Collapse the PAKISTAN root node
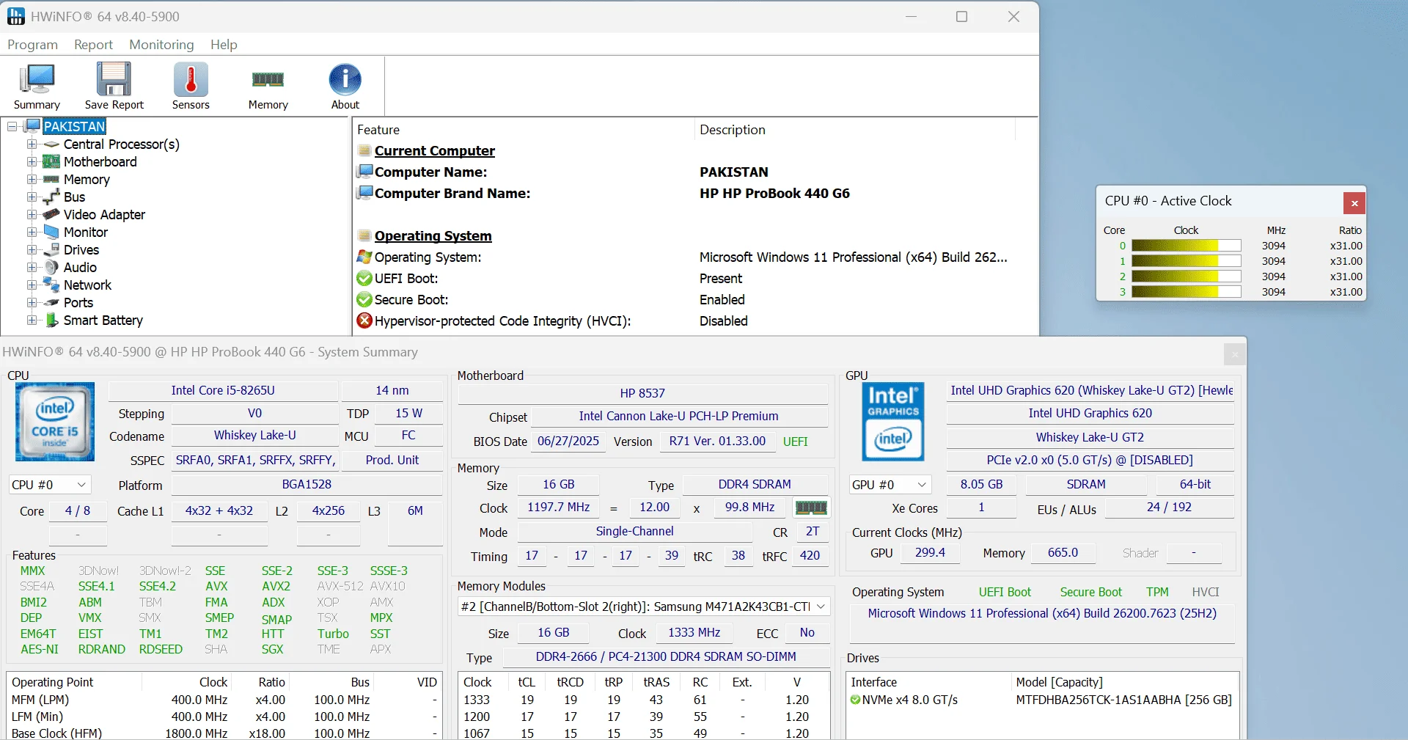This screenshot has width=1408, height=740. [11, 126]
